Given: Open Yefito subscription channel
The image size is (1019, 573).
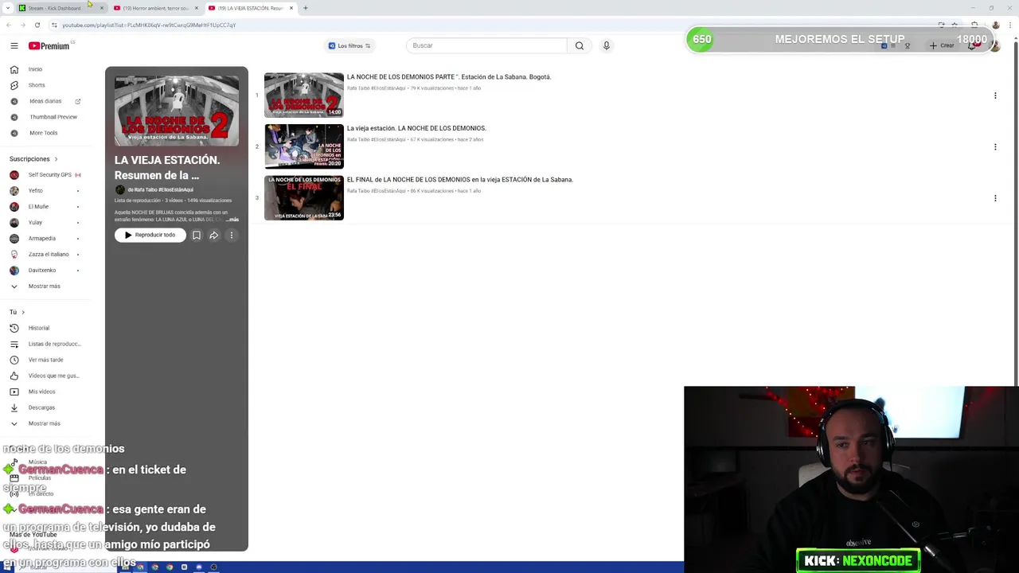Looking at the screenshot, I should pos(36,190).
